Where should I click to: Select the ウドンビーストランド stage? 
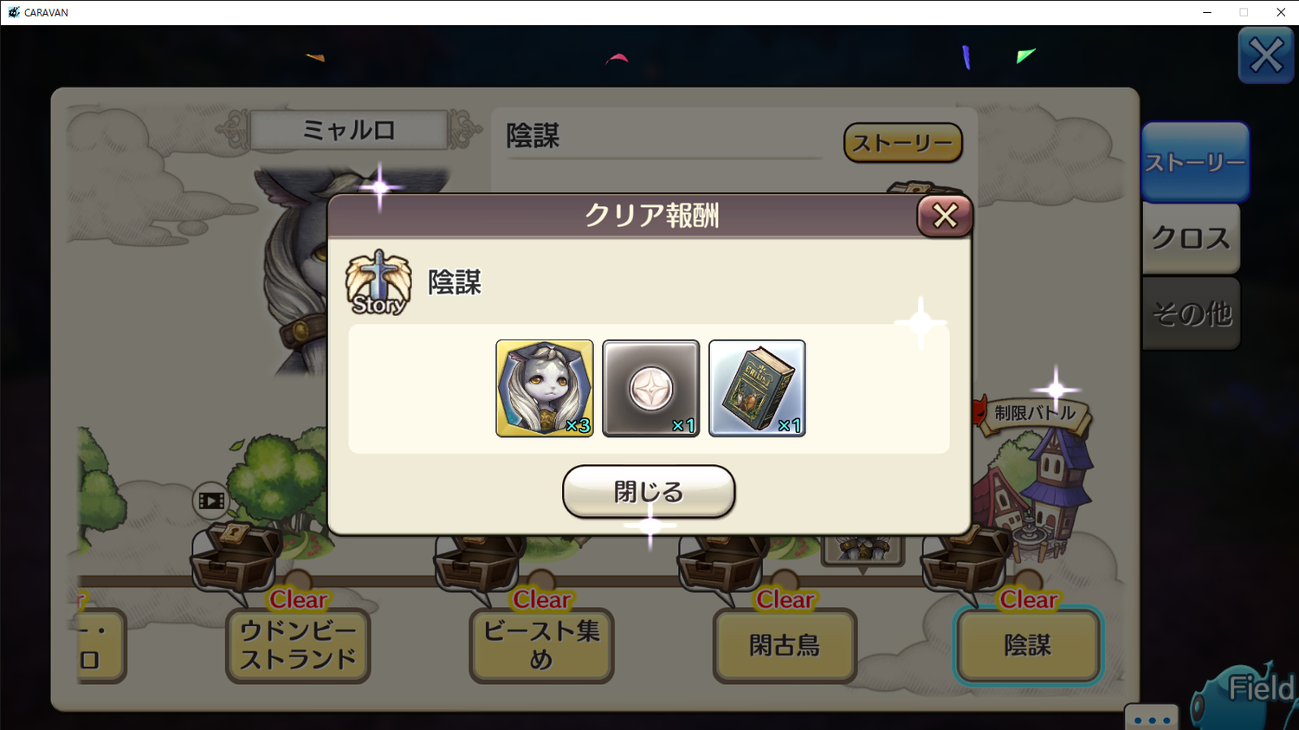[298, 646]
